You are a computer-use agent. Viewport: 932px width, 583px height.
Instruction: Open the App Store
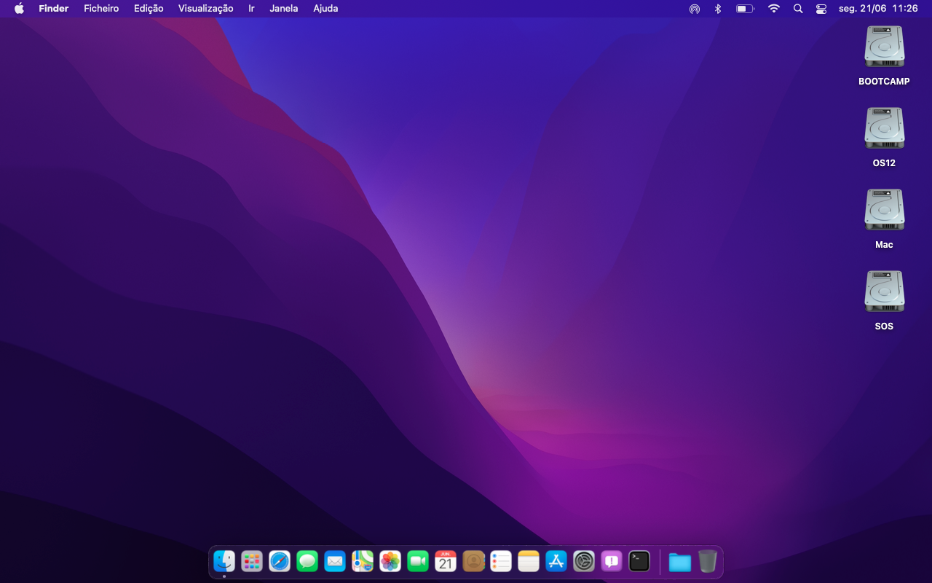[x=556, y=561]
